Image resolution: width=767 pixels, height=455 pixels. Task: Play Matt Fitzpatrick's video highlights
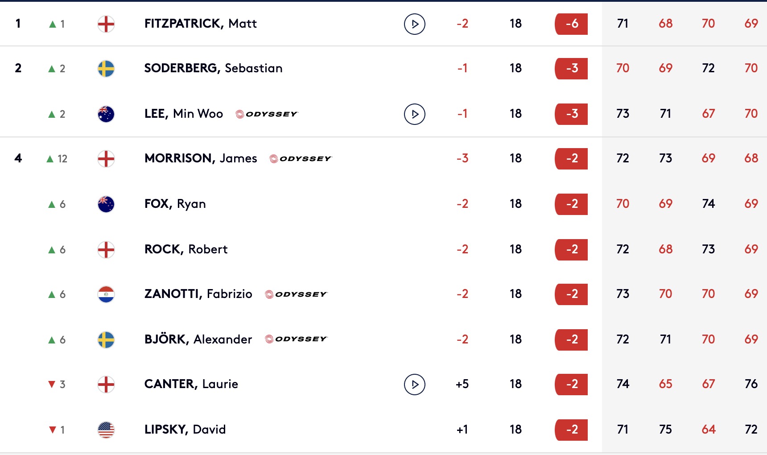415,24
